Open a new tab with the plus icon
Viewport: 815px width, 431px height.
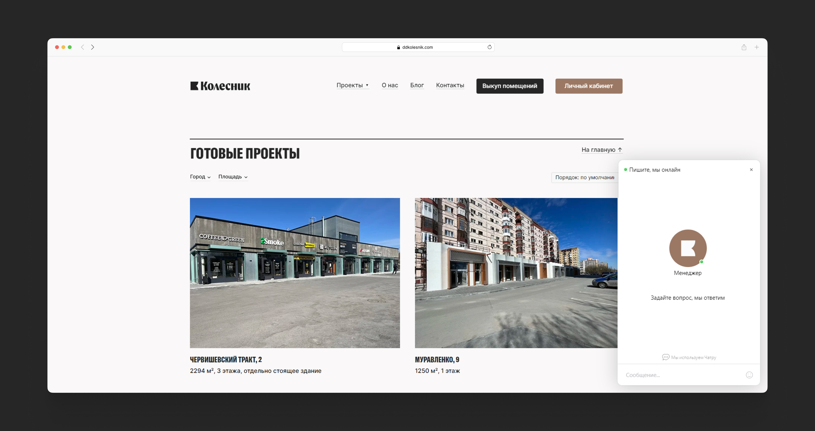tap(756, 47)
